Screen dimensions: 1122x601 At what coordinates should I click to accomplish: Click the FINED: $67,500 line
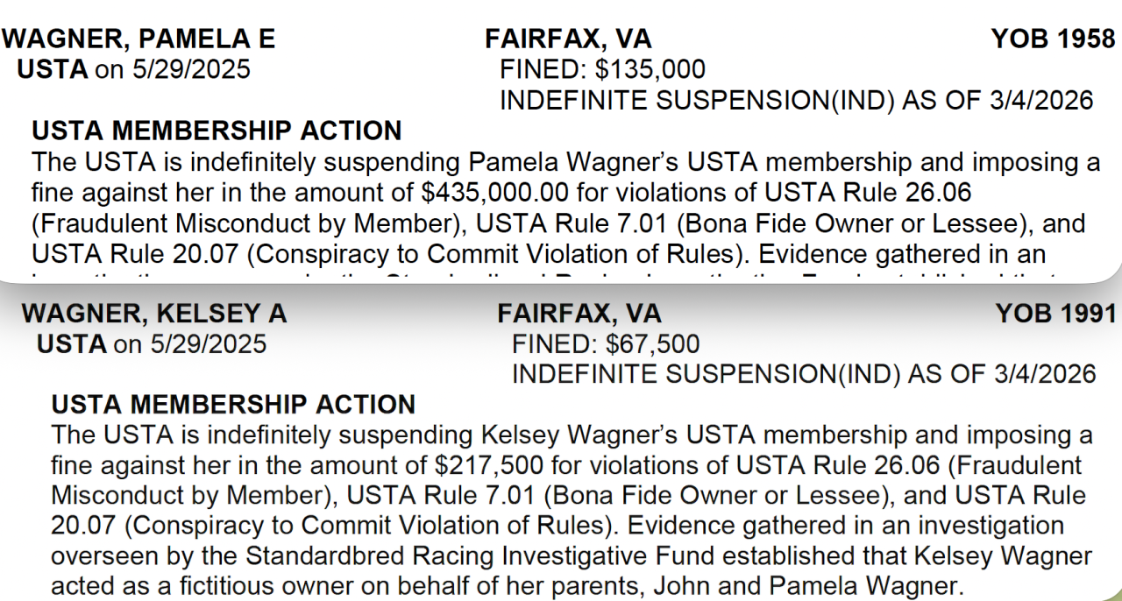(606, 344)
